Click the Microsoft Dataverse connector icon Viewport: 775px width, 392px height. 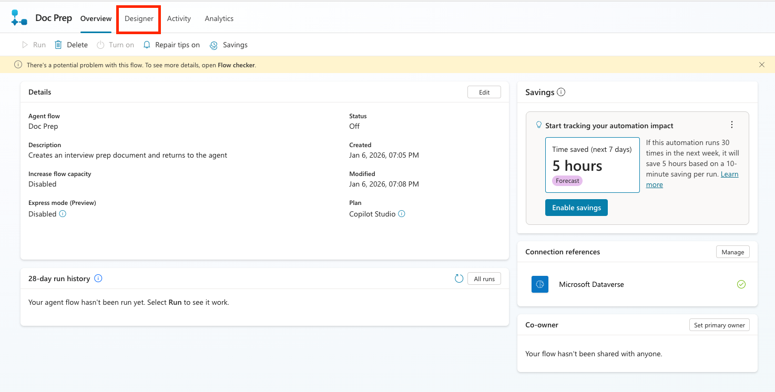539,284
